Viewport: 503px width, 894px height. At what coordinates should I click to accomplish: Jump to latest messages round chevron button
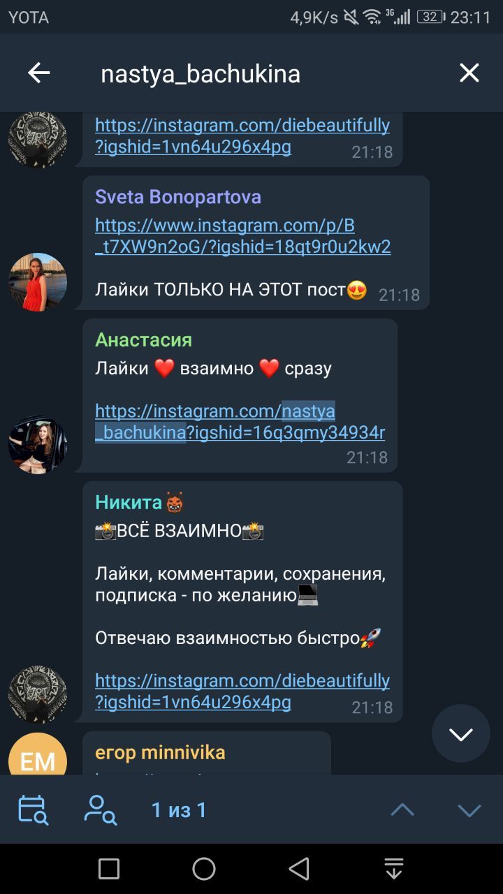click(461, 733)
